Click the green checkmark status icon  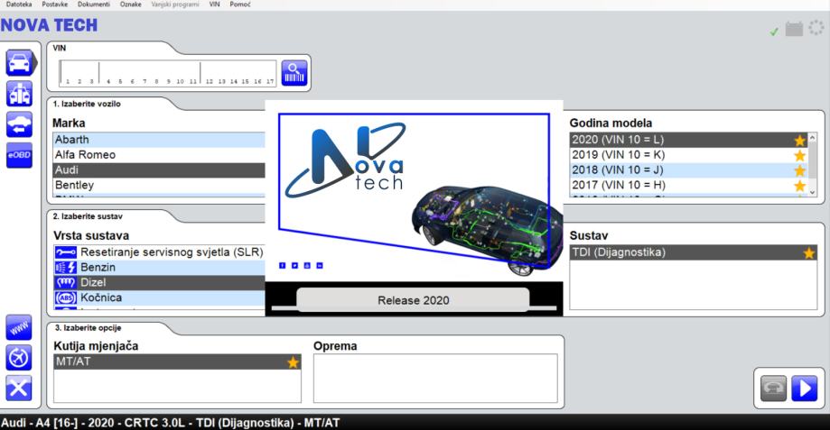tap(774, 32)
